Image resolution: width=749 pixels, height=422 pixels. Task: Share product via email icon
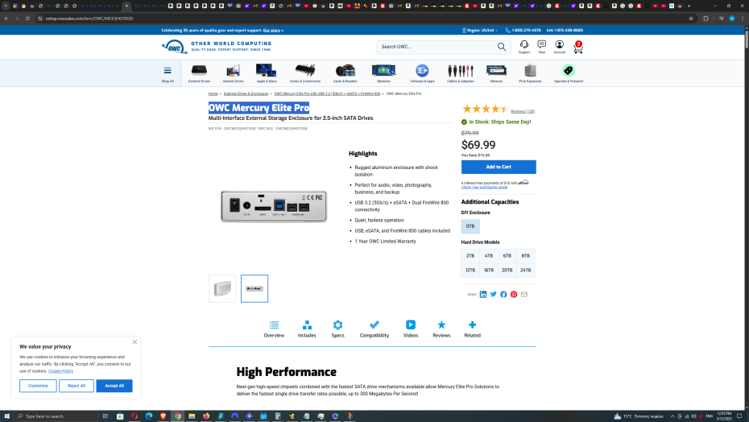click(524, 295)
